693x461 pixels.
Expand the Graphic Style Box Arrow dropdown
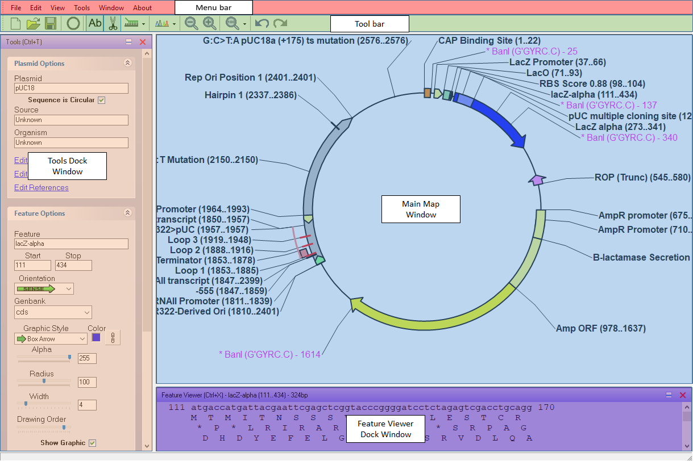tap(51, 339)
